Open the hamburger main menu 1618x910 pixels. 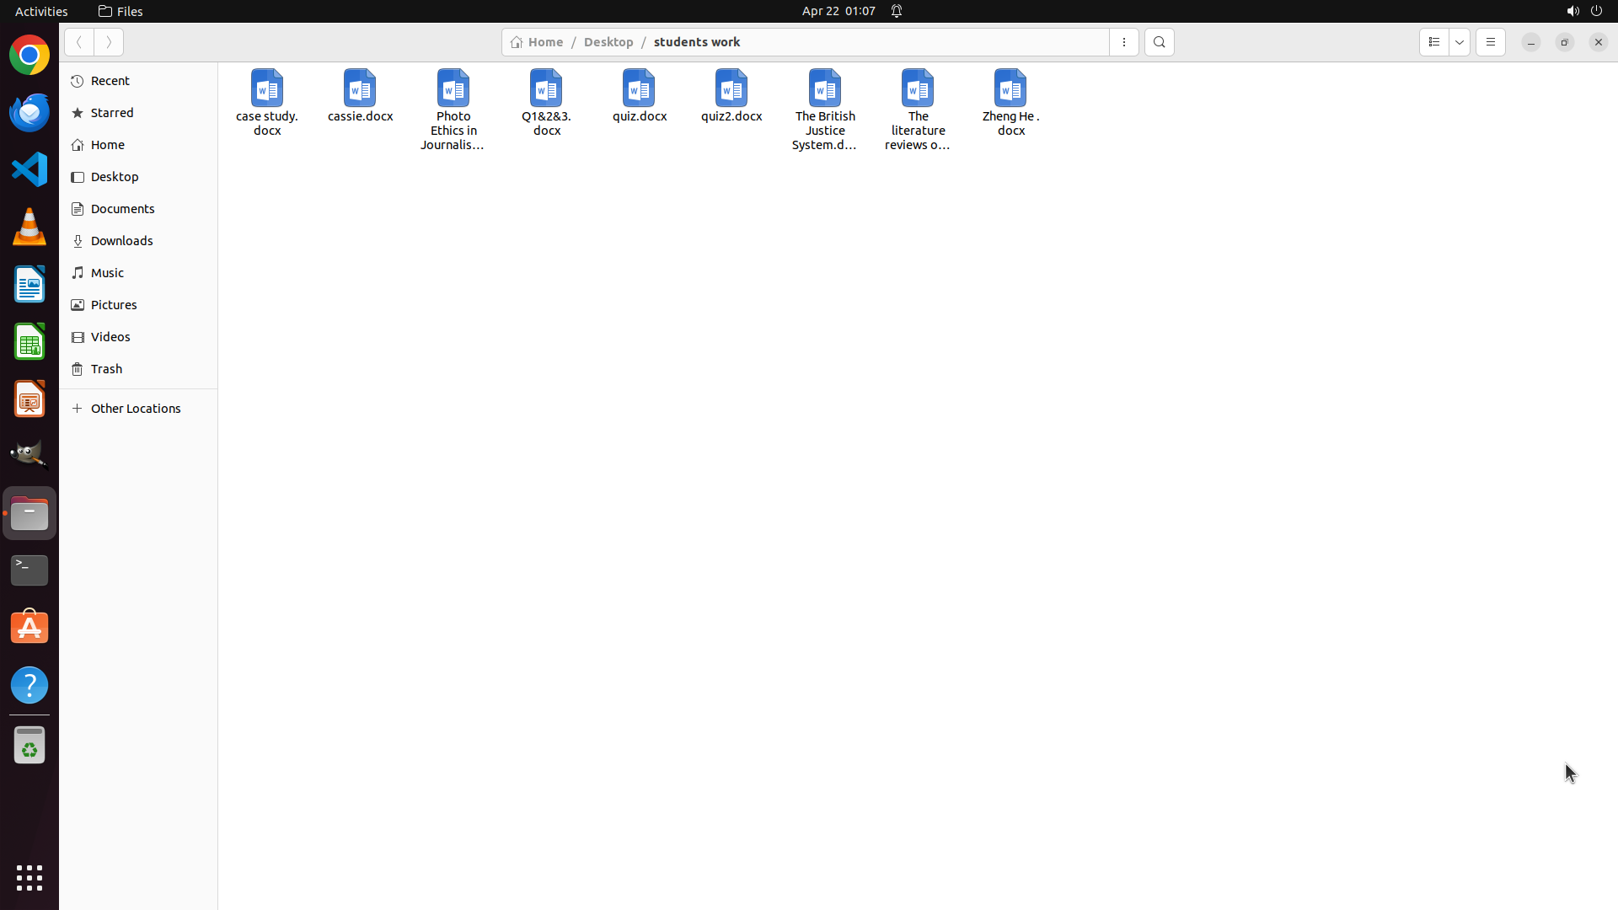[x=1490, y=42]
